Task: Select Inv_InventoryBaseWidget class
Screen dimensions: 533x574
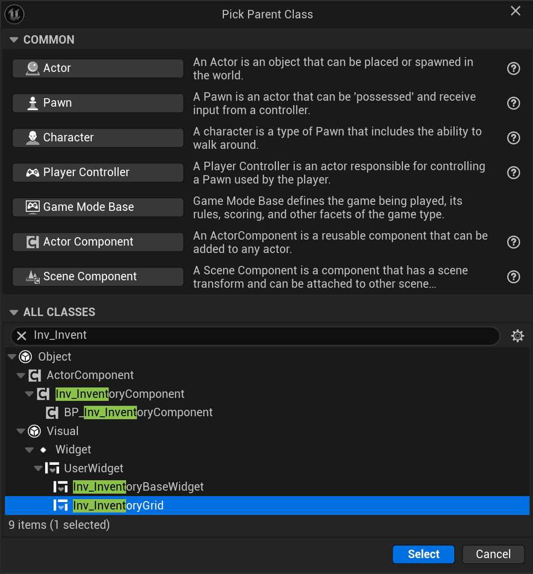Action: click(138, 487)
